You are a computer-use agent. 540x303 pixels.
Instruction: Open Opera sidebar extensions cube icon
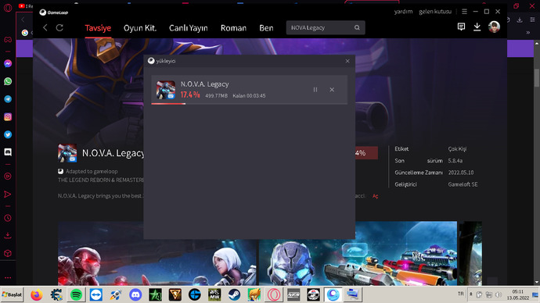[x=8, y=253]
